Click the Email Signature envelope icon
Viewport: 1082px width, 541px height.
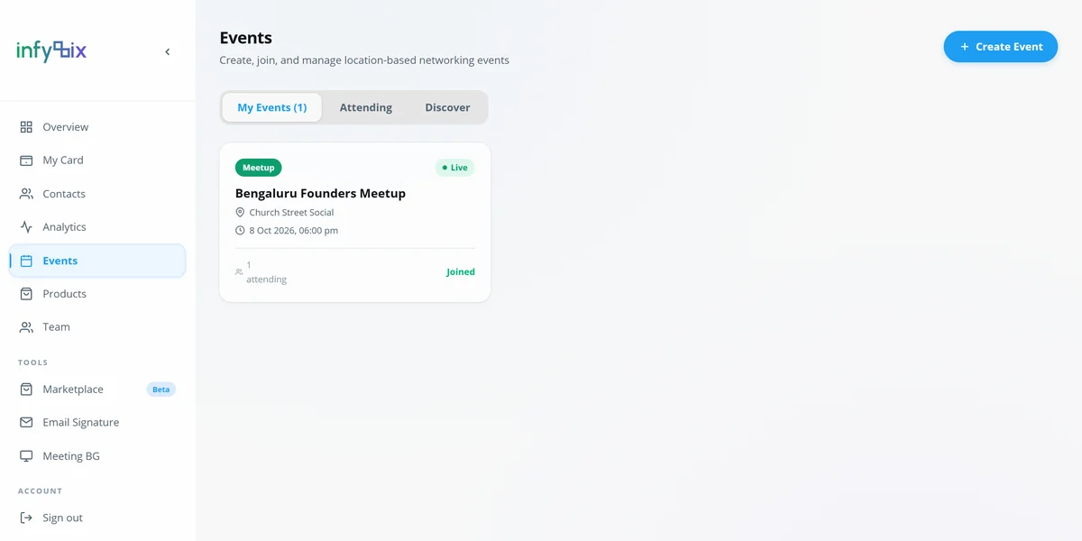click(26, 423)
